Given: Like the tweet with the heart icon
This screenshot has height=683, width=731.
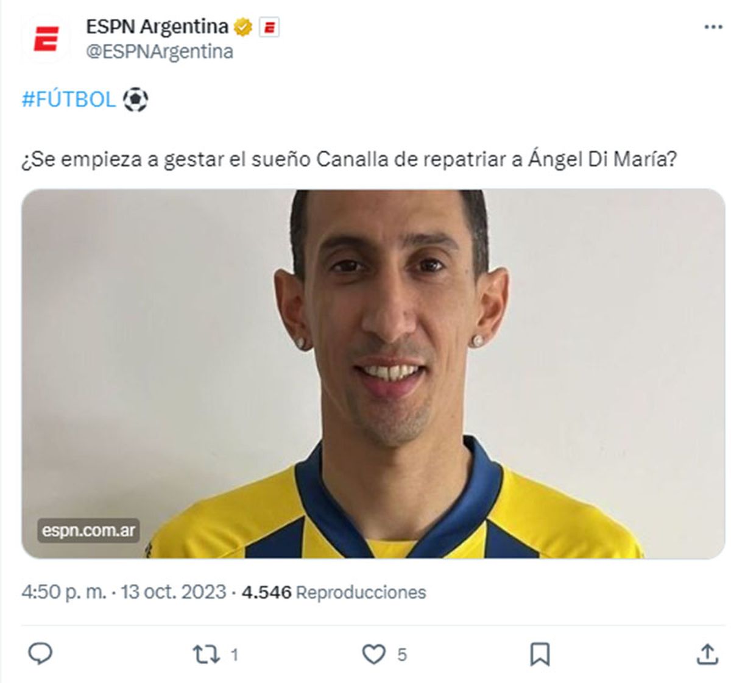Looking at the screenshot, I should pyautogui.click(x=374, y=654).
